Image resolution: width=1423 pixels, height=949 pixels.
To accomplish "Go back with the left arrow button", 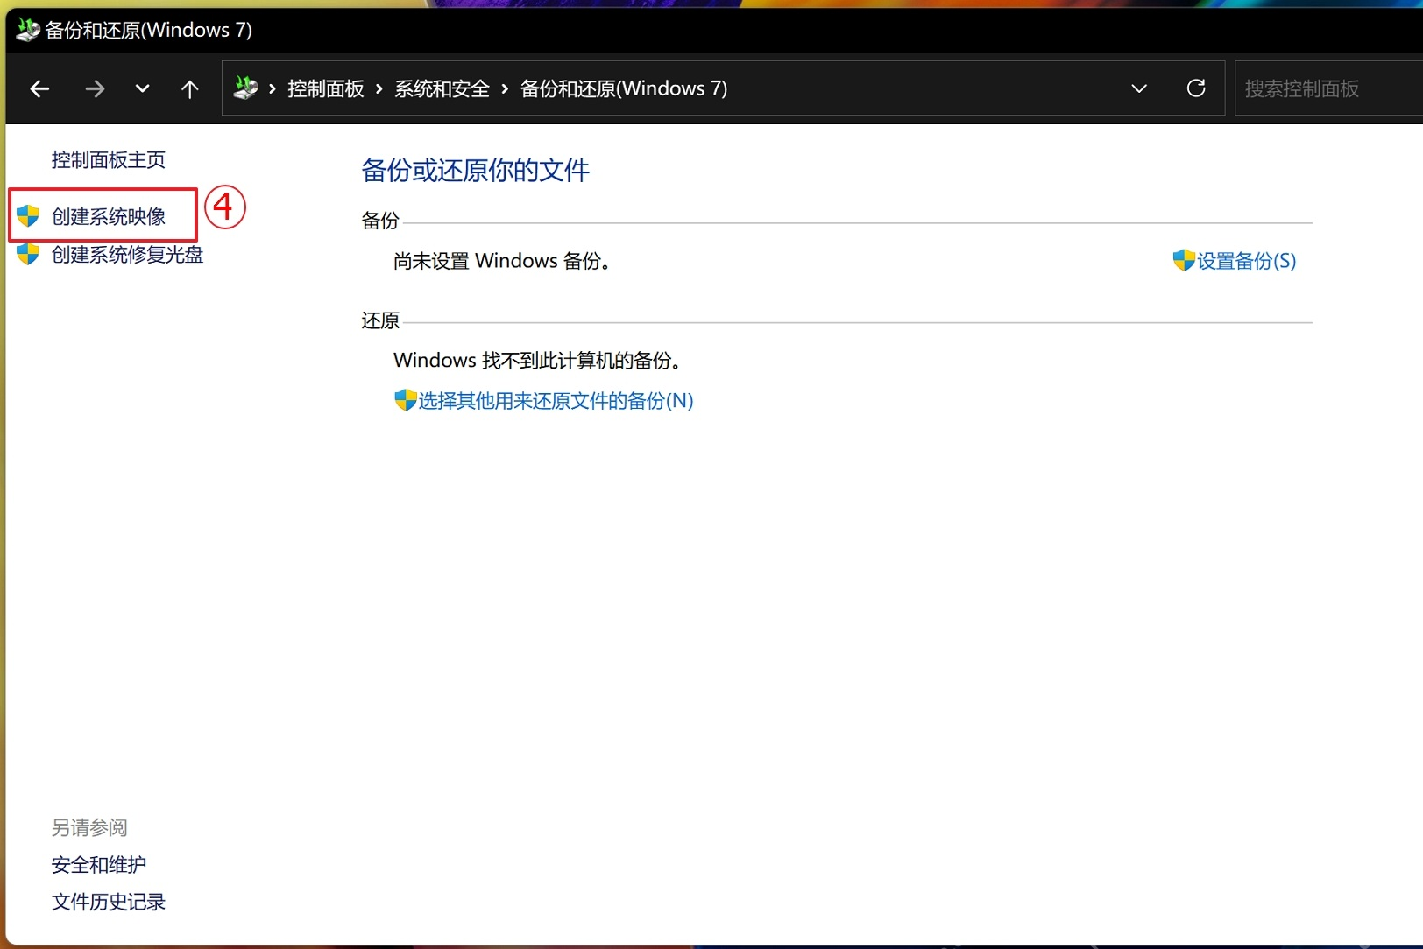I will (x=39, y=88).
